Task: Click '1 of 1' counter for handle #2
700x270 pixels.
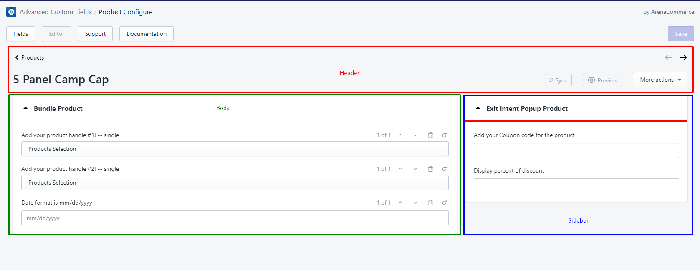Action: [384, 169]
